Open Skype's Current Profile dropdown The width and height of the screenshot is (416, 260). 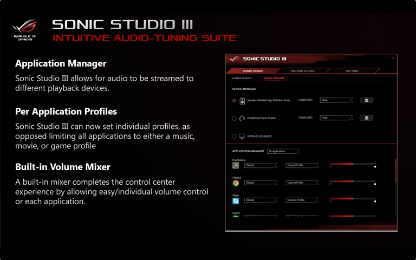[302, 200]
